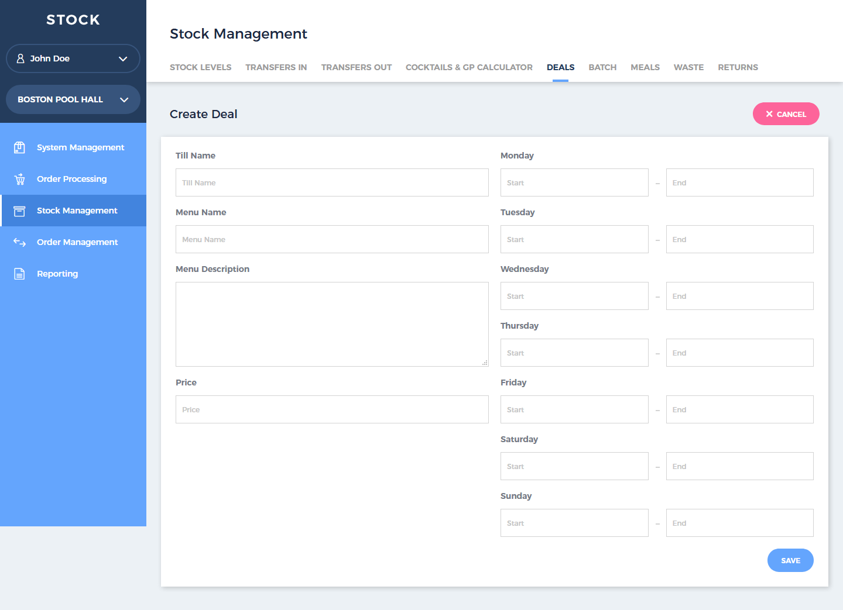Grab the Menu Description resize handle
The height and width of the screenshot is (610, 843).
point(485,363)
